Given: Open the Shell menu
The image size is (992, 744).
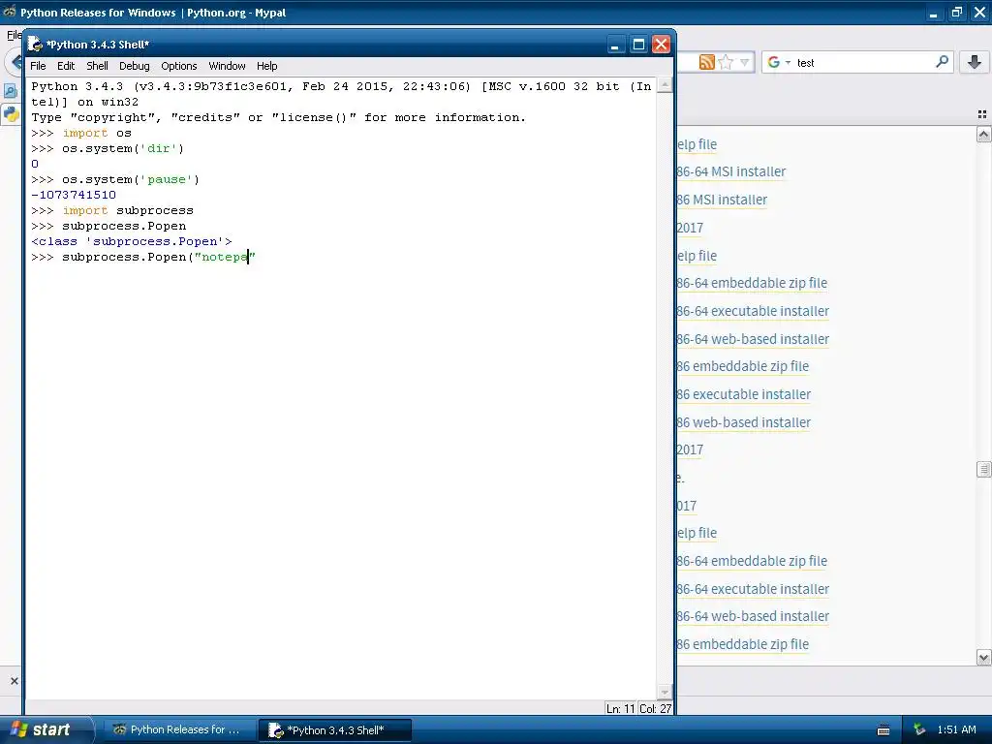Looking at the screenshot, I should coord(97,66).
